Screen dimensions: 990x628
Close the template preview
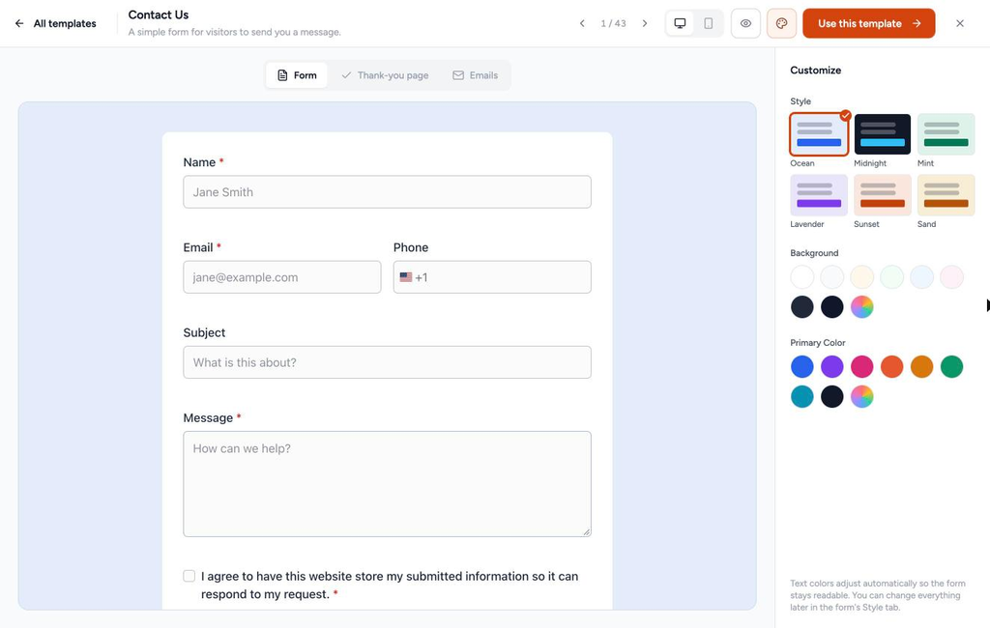coord(960,23)
